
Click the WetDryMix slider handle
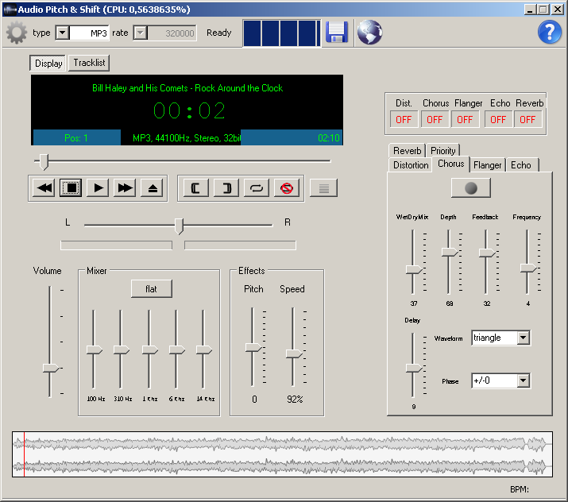414,269
